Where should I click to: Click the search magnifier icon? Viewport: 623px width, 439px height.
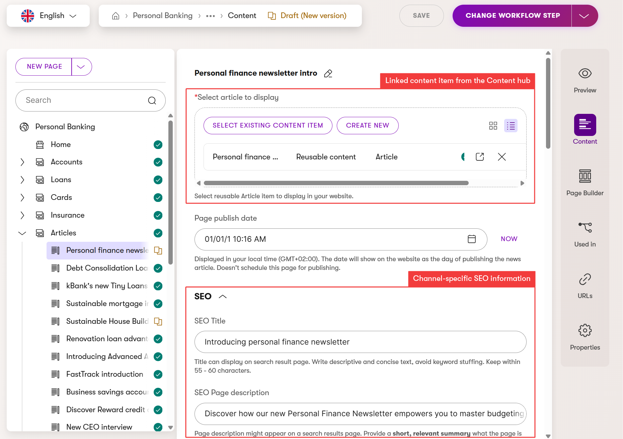[x=152, y=100]
